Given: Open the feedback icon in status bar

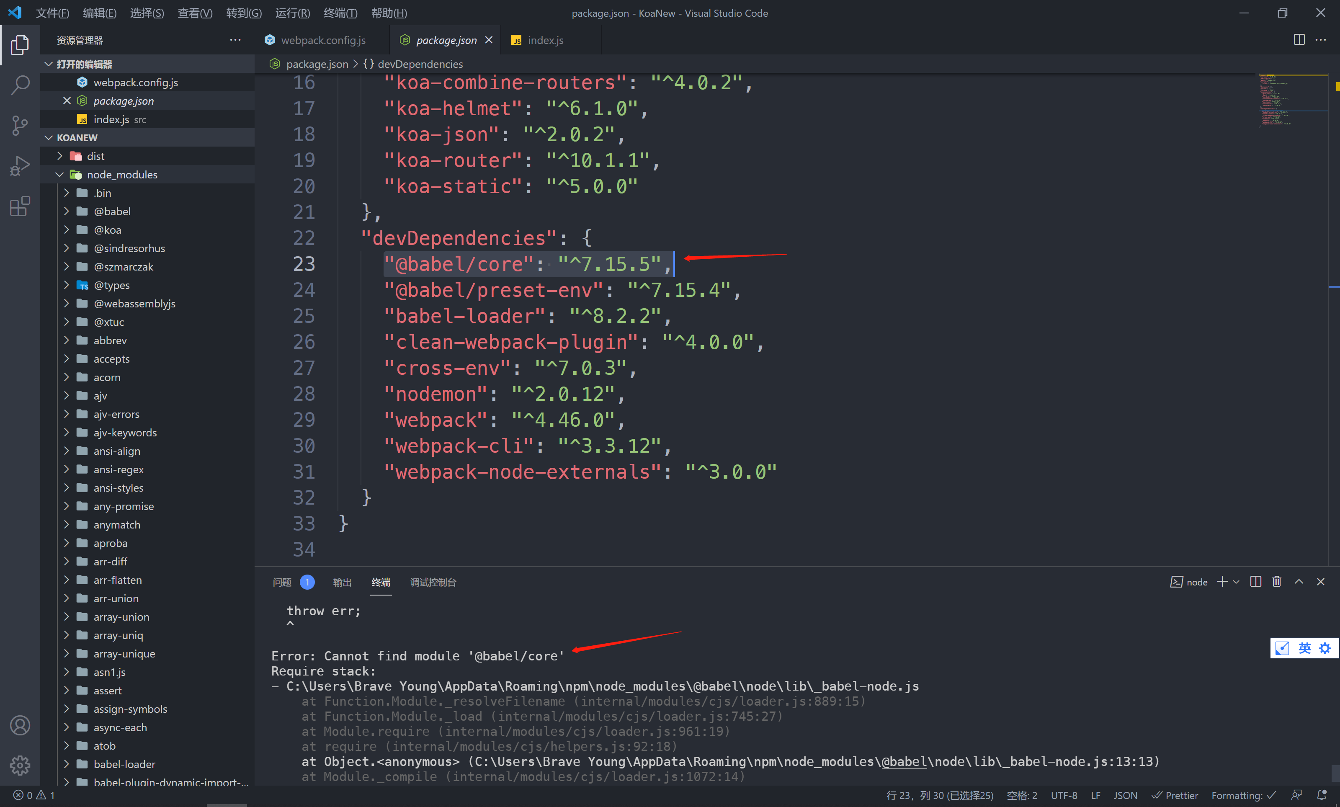Looking at the screenshot, I should 1296,795.
